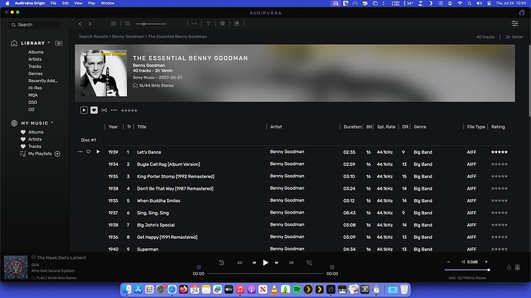Screen dimensions: 531x298
Task: Click the export/add to playlist toolbar icon
Action: pyautogui.click(x=237, y=23)
